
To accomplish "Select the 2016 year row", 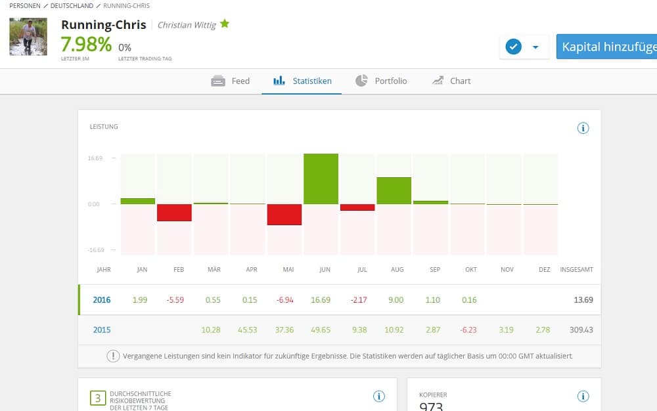I will tap(102, 300).
